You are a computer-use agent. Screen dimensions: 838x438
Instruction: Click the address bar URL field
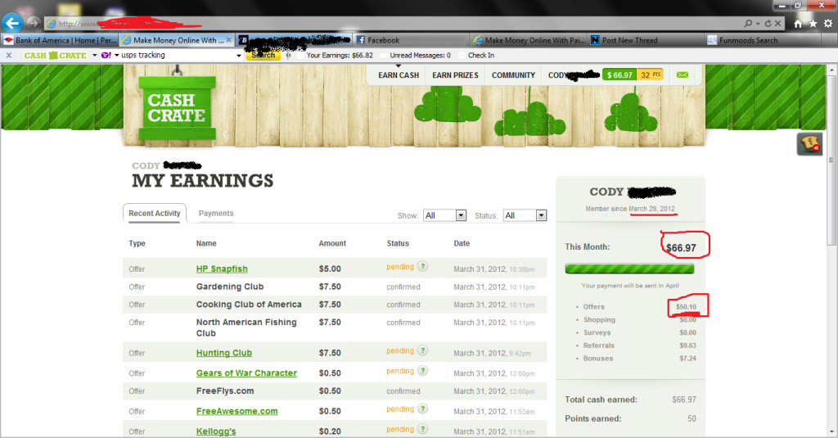click(393, 24)
